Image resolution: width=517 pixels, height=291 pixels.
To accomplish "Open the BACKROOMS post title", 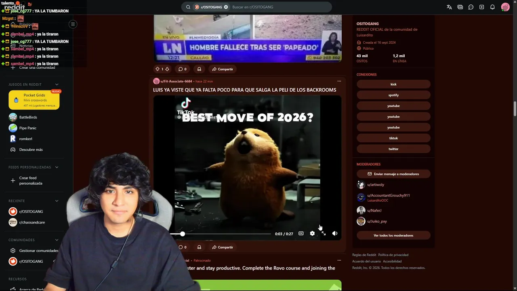I will point(244,90).
